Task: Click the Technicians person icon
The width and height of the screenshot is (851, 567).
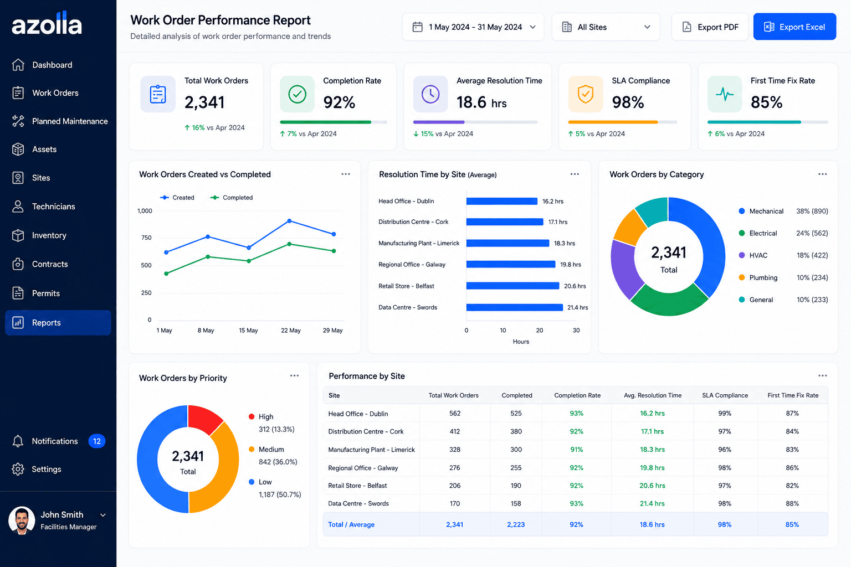Action: click(x=18, y=207)
